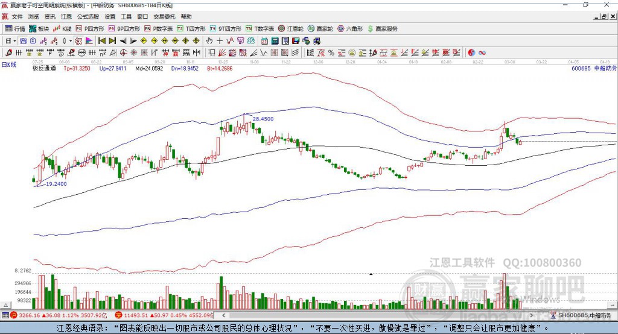Viewport: 618px width, 334px height.
Task: Restore the inner chart window
Action: [x=605, y=16]
